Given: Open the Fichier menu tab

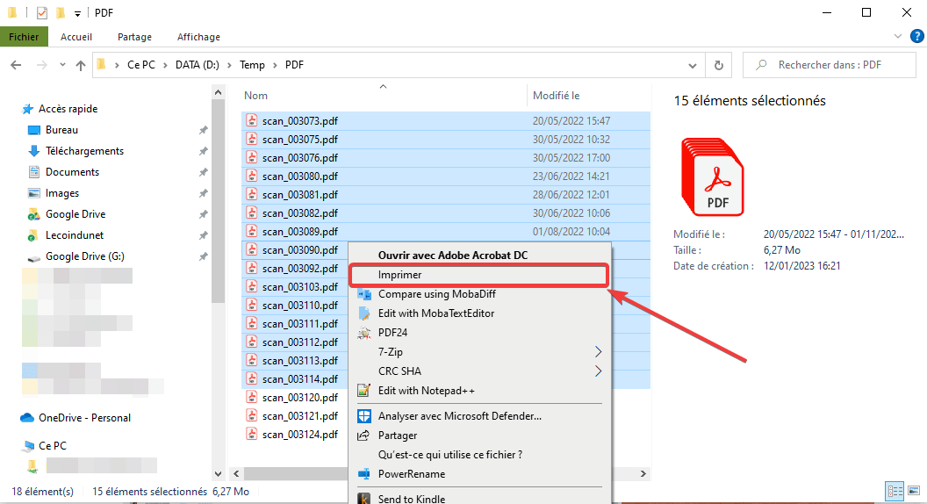Looking at the screenshot, I should pyautogui.click(x=25, y=37).
